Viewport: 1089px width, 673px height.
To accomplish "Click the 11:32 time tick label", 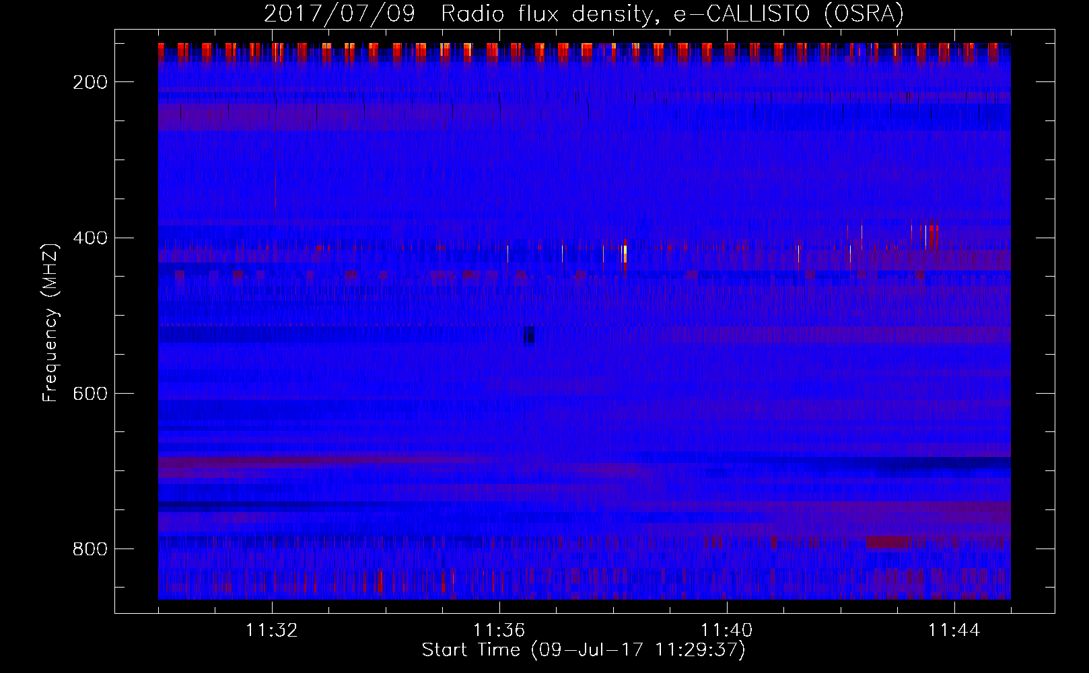I will (x=272, y=631).
